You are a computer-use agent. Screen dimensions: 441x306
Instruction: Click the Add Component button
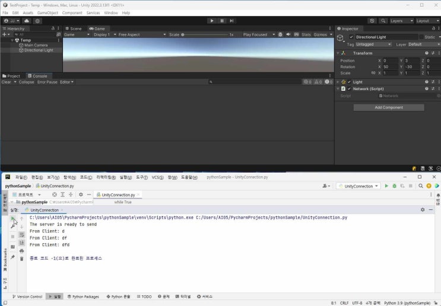coord(388,107)
